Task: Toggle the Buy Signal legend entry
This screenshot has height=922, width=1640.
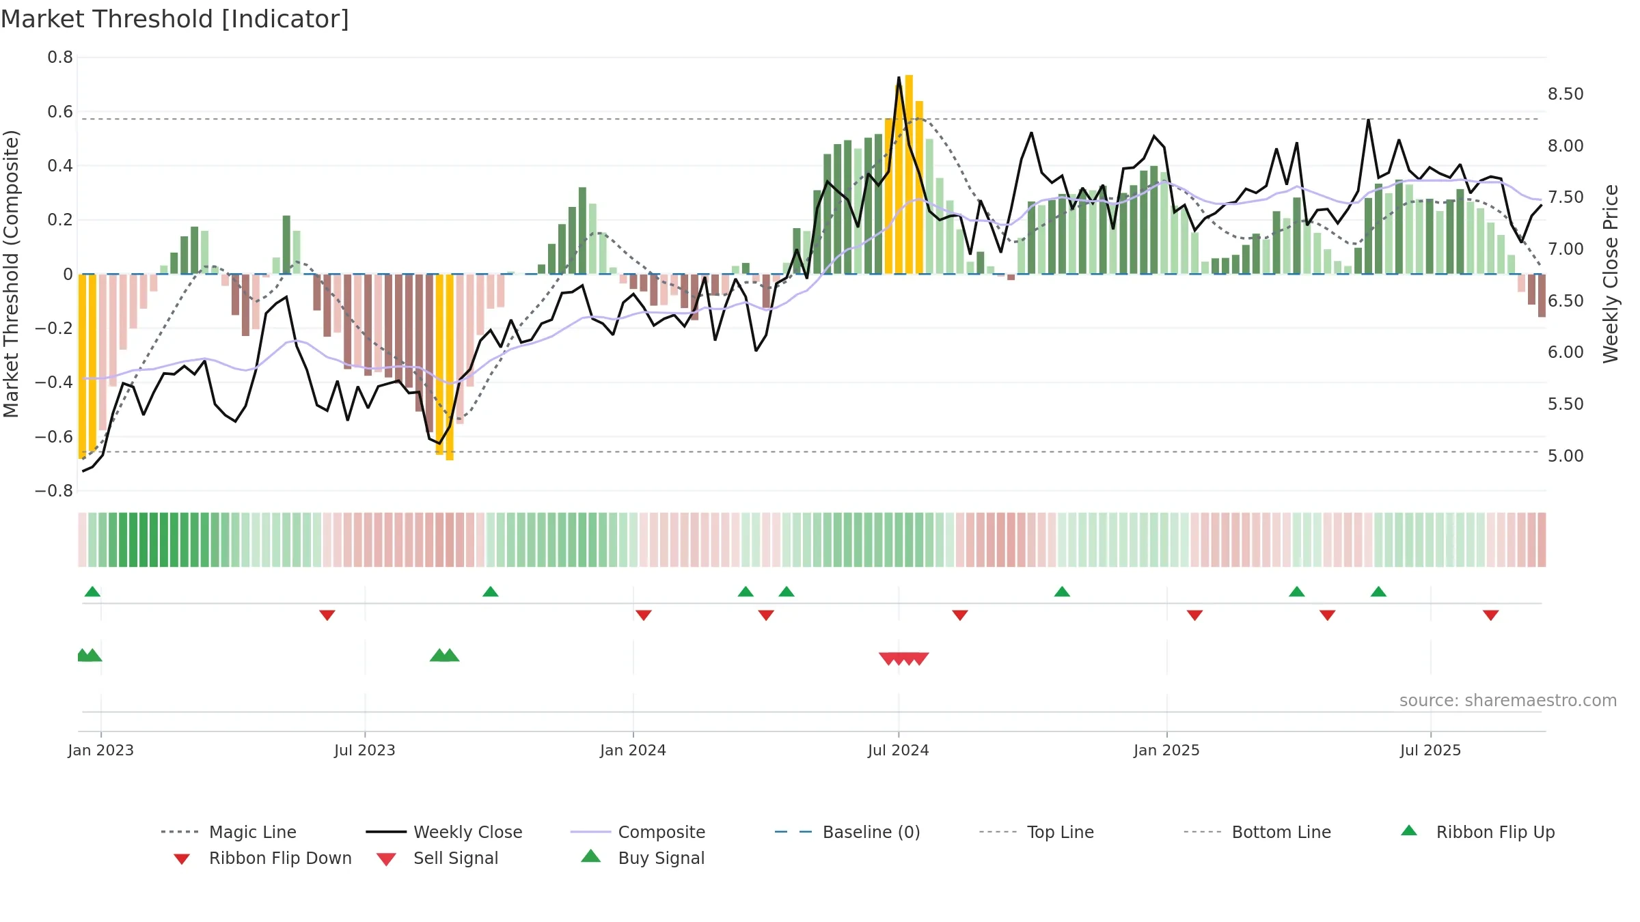Action: [642, 858]
